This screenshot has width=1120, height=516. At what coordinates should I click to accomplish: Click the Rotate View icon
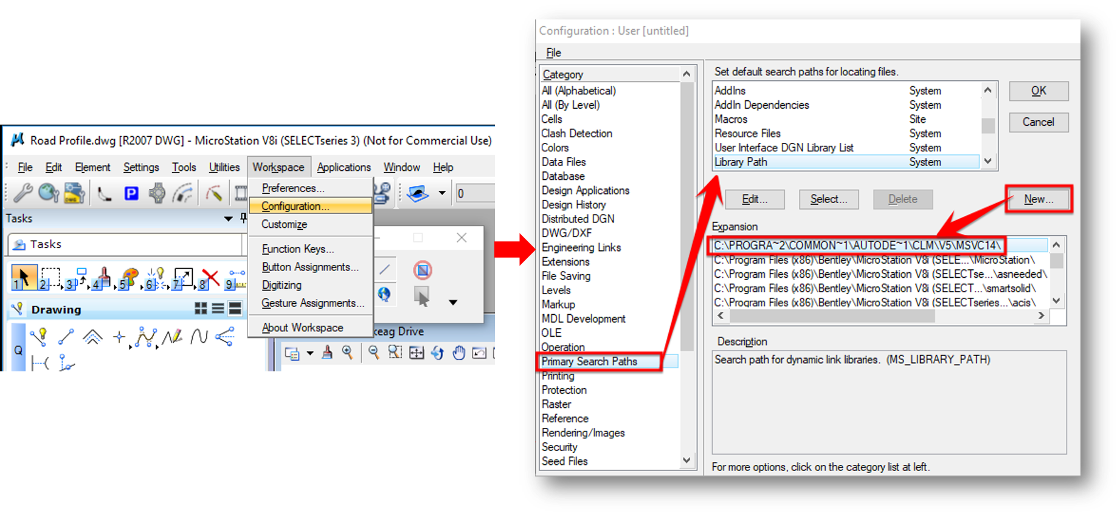coord(438,353)
